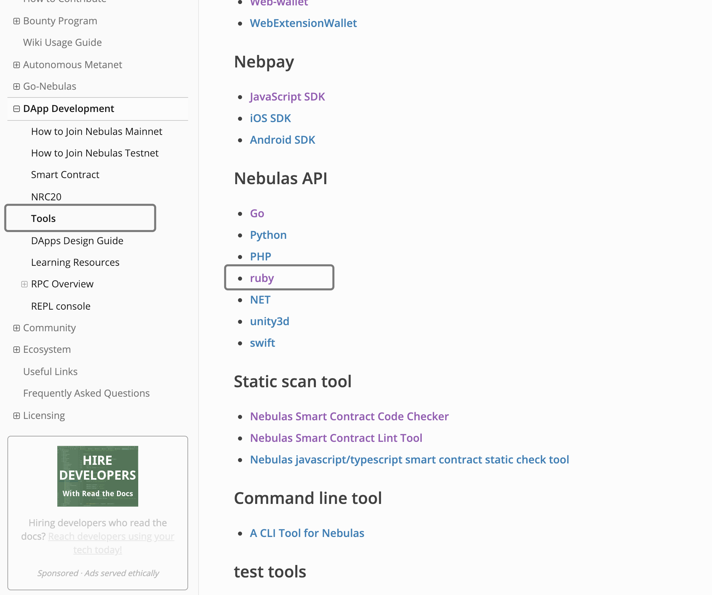Open the WebExtensionWallet link
The height and width of the screenshot is (595, 712).
[x=303, y=23]
